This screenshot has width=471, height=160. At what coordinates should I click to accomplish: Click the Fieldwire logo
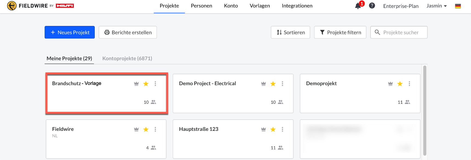pos(41,6)
